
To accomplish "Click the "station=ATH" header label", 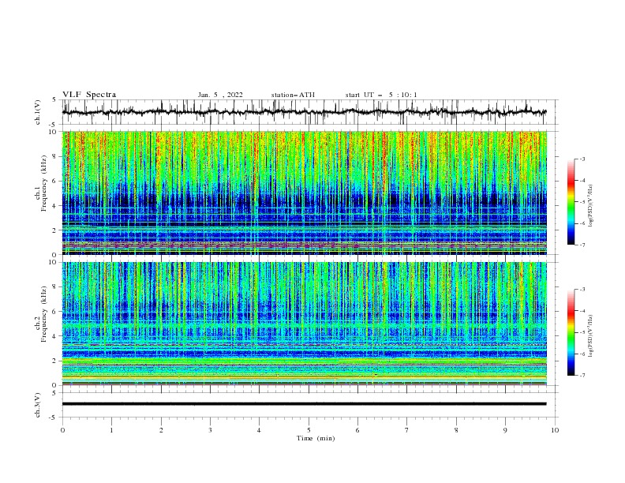I will point(293,95).
